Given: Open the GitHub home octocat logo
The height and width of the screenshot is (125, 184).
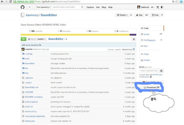Looking at the screenshot, I should coord(22,7).
